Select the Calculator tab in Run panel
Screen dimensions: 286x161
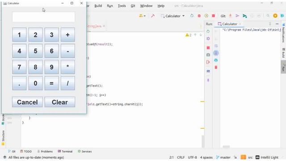click(x=229, y=24)
